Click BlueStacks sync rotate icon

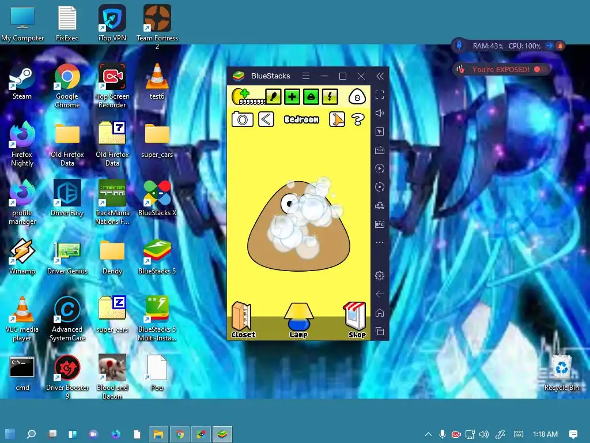pos(380,187)
